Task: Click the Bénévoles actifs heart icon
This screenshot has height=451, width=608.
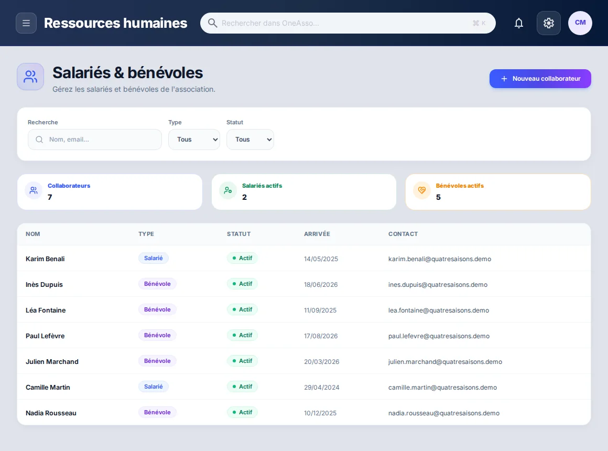Action: tap(422, 190)
